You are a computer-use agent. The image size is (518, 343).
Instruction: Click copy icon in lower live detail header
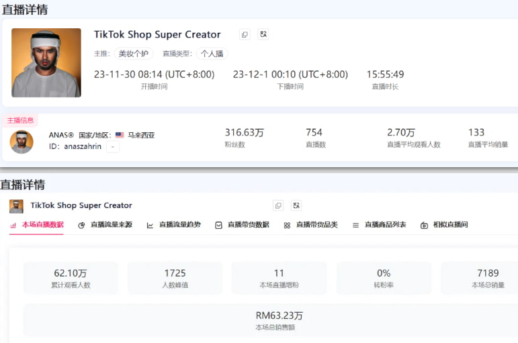[x=278, y=205]
